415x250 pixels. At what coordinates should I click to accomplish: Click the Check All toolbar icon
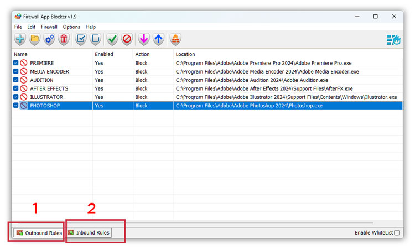click(81, 39)
